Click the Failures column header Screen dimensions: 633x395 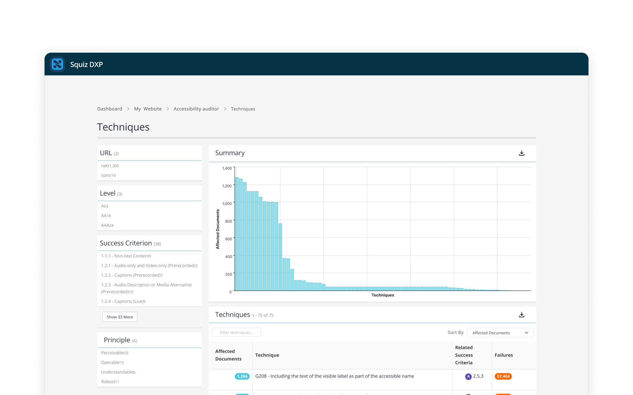(x=504, y=355)
